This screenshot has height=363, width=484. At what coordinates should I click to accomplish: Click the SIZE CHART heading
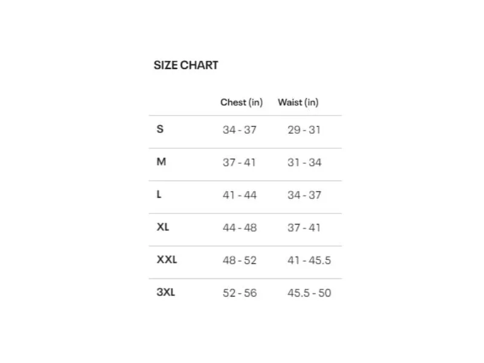coord(186,65)
